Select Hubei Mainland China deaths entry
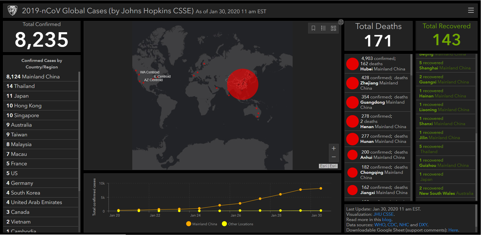Image resolution: width=481 pixels, height=235 pixels. pyautogui.click(x=378, y=64)
